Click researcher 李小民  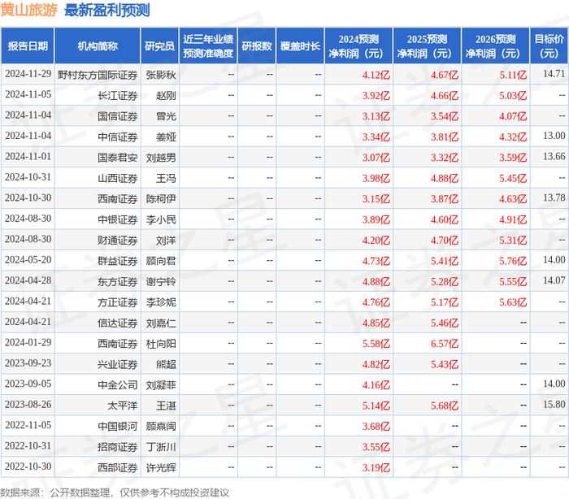coord(161,220)
